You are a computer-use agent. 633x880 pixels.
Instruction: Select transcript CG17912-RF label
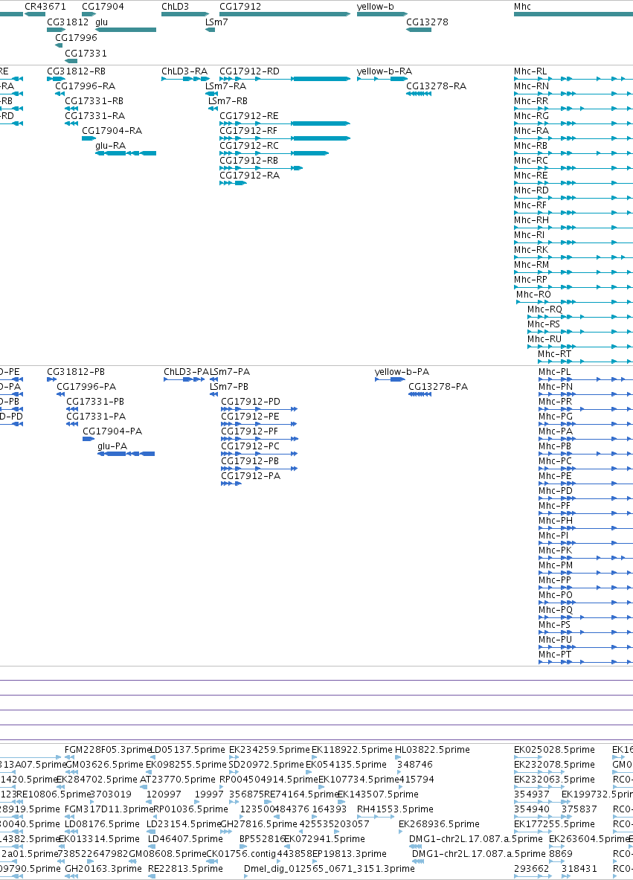(x=248, y=131)
